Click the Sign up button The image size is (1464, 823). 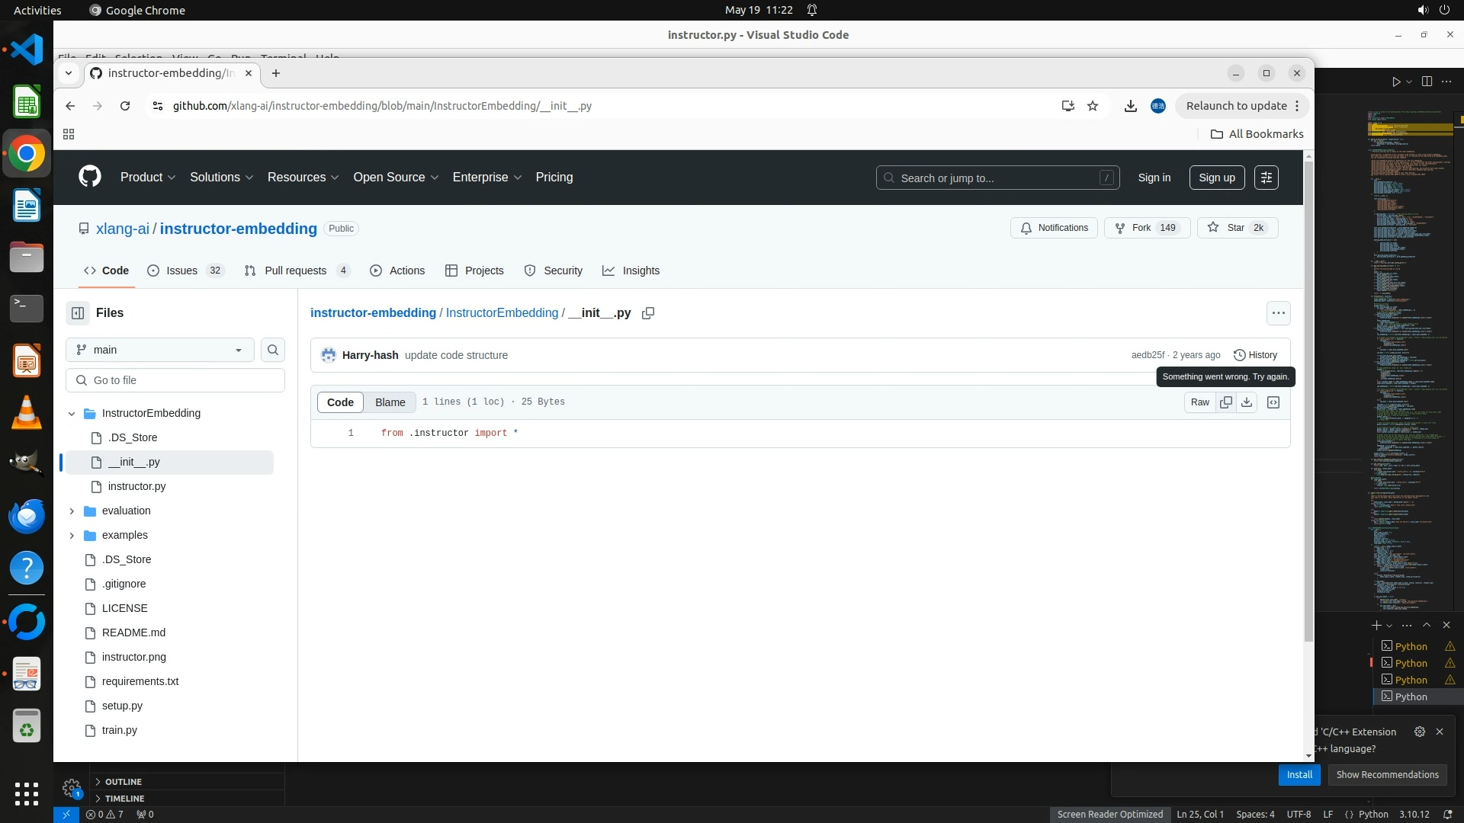click(1216, 178)
